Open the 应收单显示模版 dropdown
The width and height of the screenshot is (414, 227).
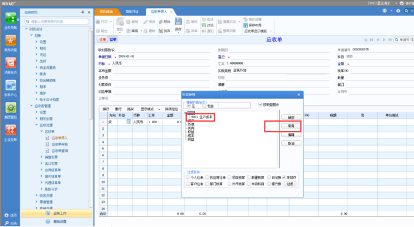pos(271,31)
